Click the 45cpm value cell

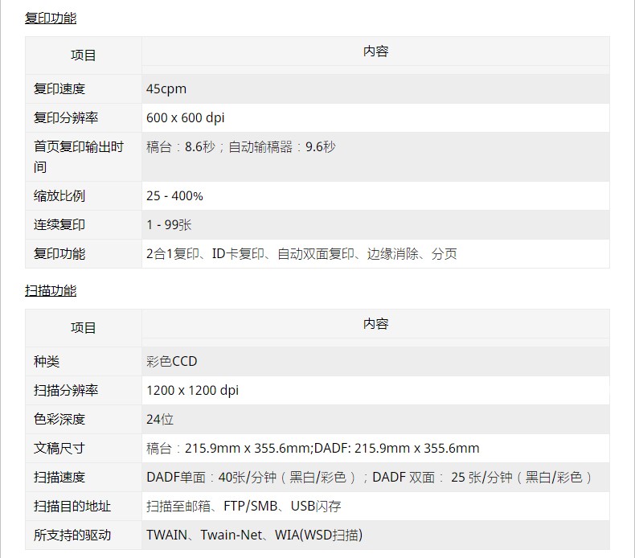pyautogui.click(x=166, y=89)
